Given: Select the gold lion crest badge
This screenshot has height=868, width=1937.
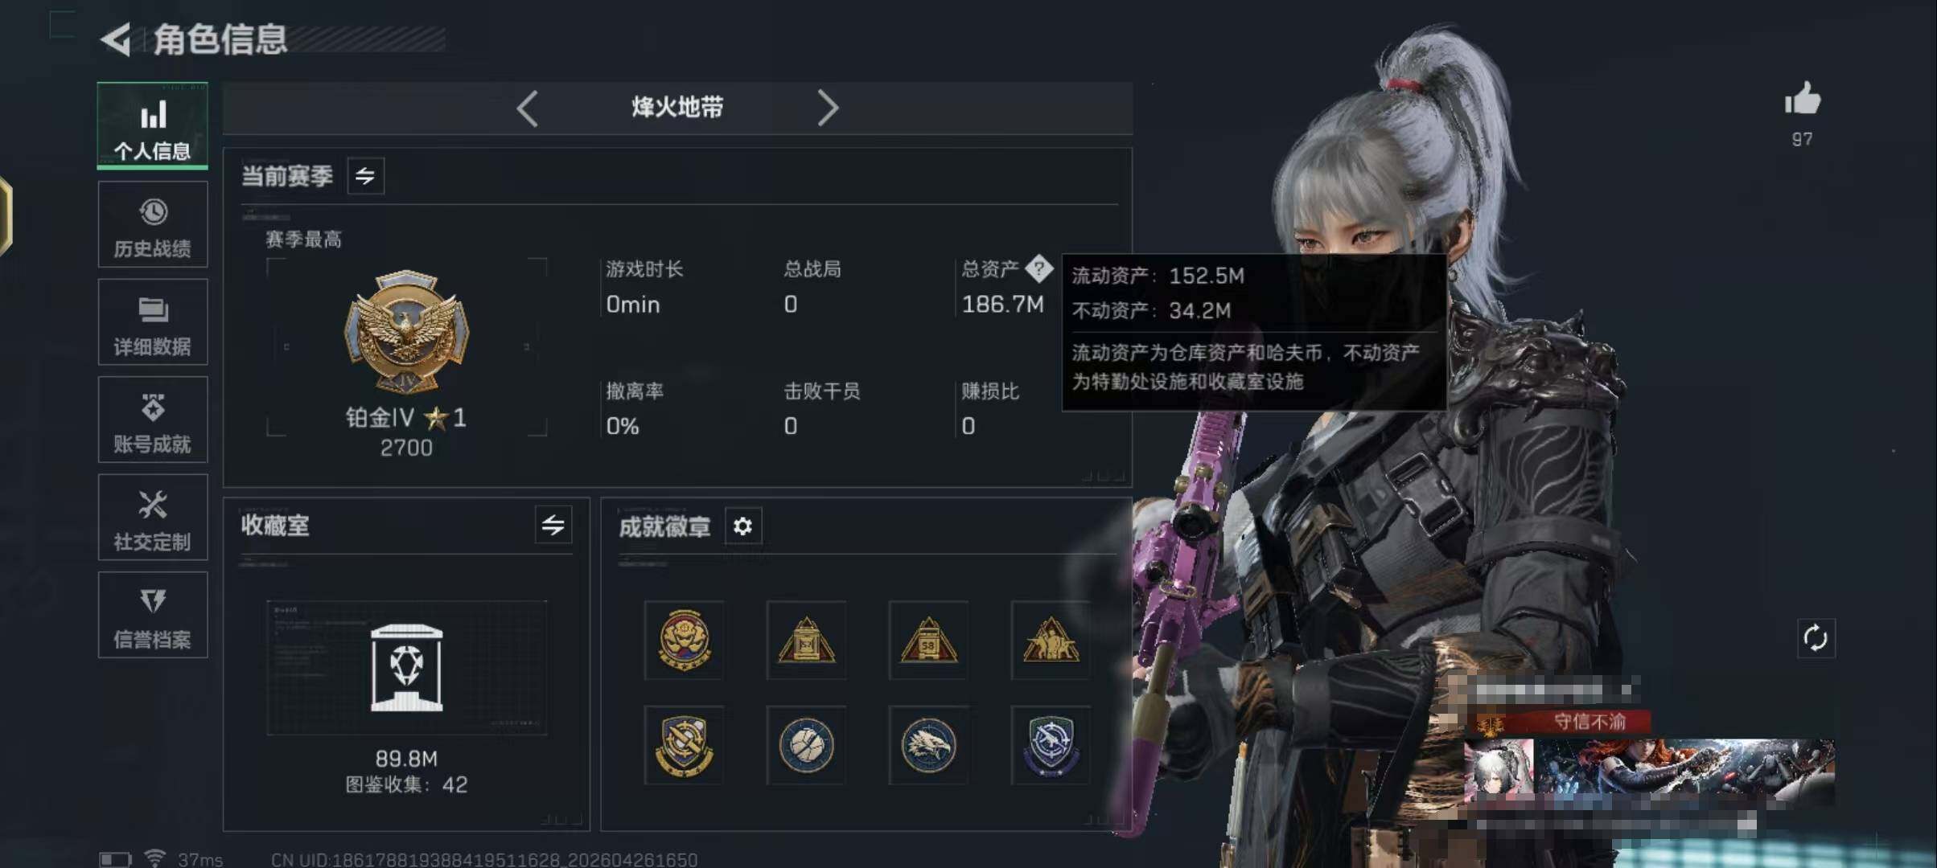Looking at the screenshot, I should (684, 640).
